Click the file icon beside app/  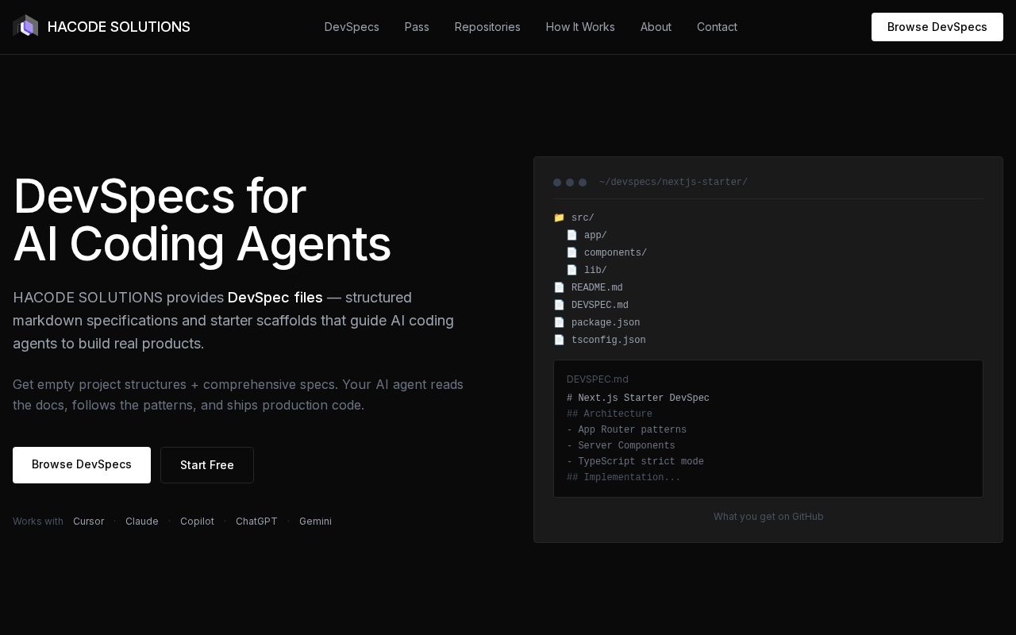coord(571,236)
